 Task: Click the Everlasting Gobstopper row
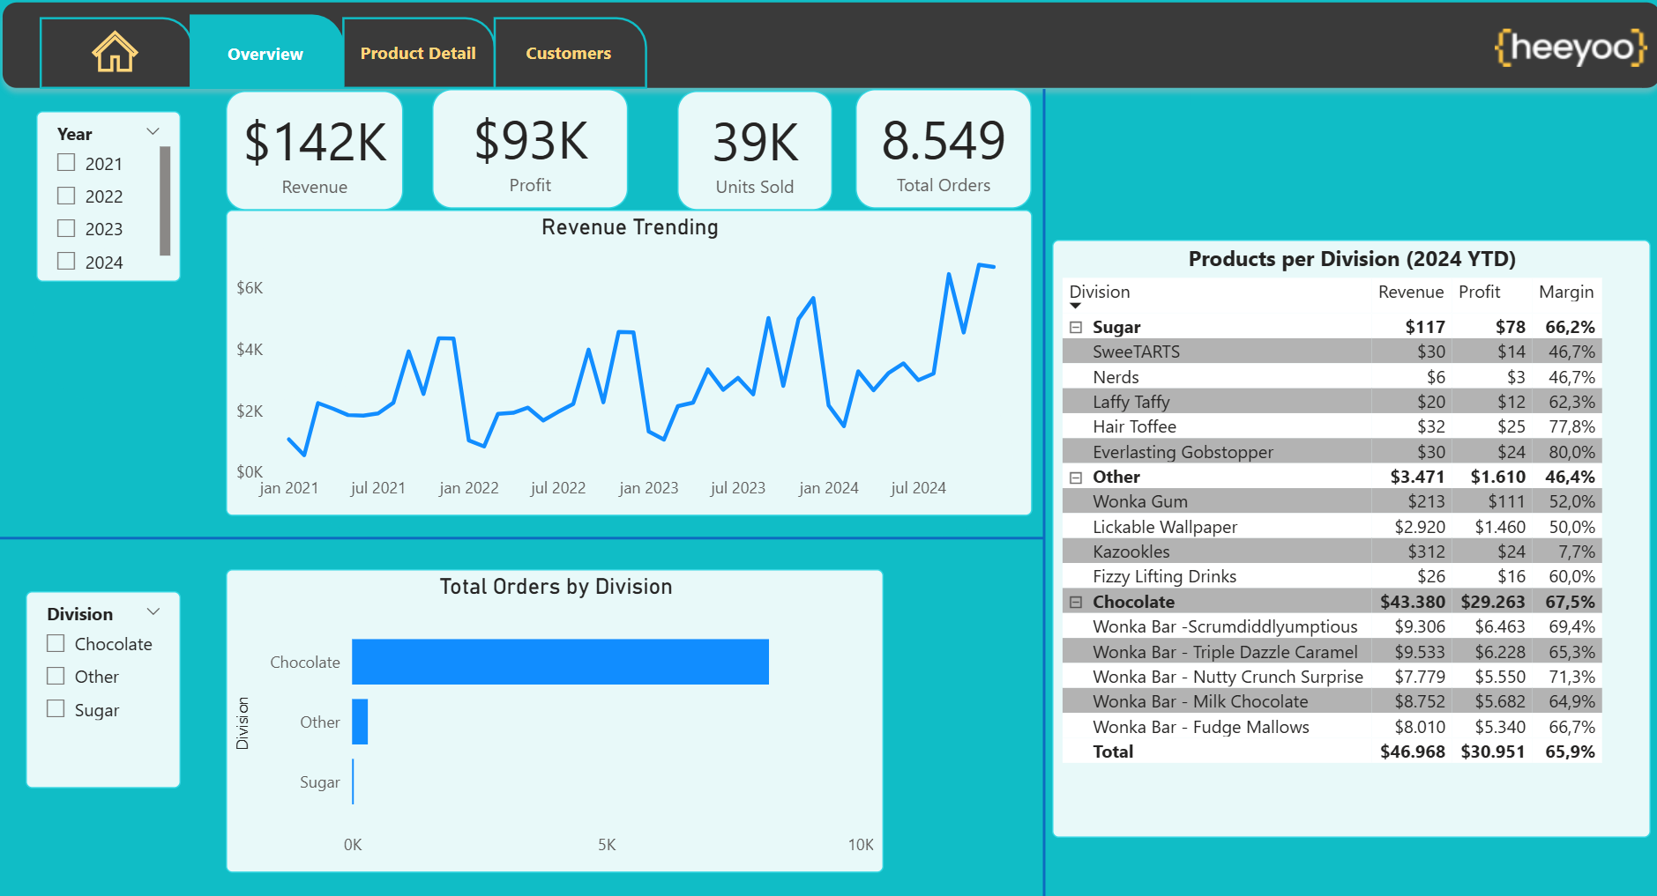pos(1332,452)
